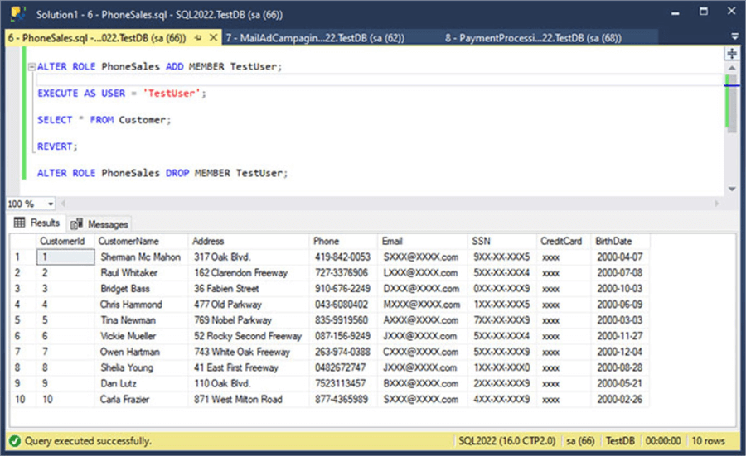The image size is (746, 456).
Task: Close the PhoneSales.sql tab
Action: click(213, 38)
